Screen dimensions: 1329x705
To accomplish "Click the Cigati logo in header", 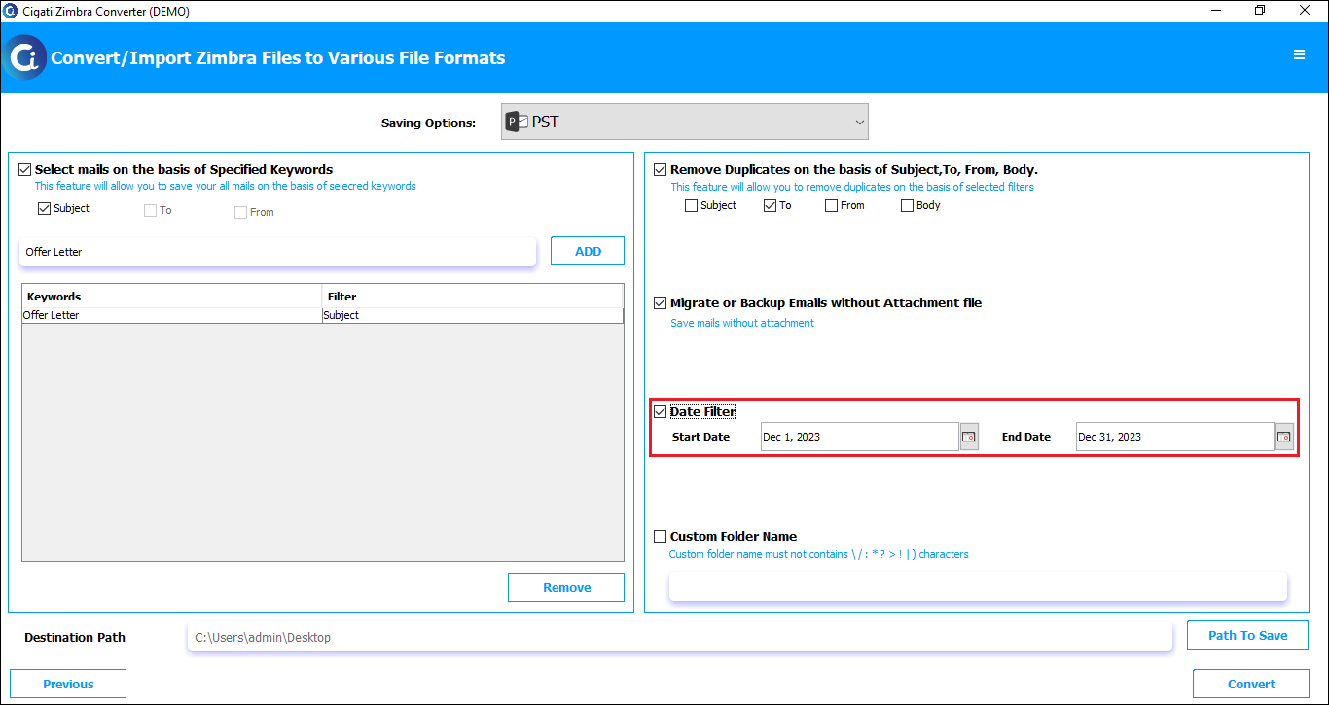I will point(24,57).
